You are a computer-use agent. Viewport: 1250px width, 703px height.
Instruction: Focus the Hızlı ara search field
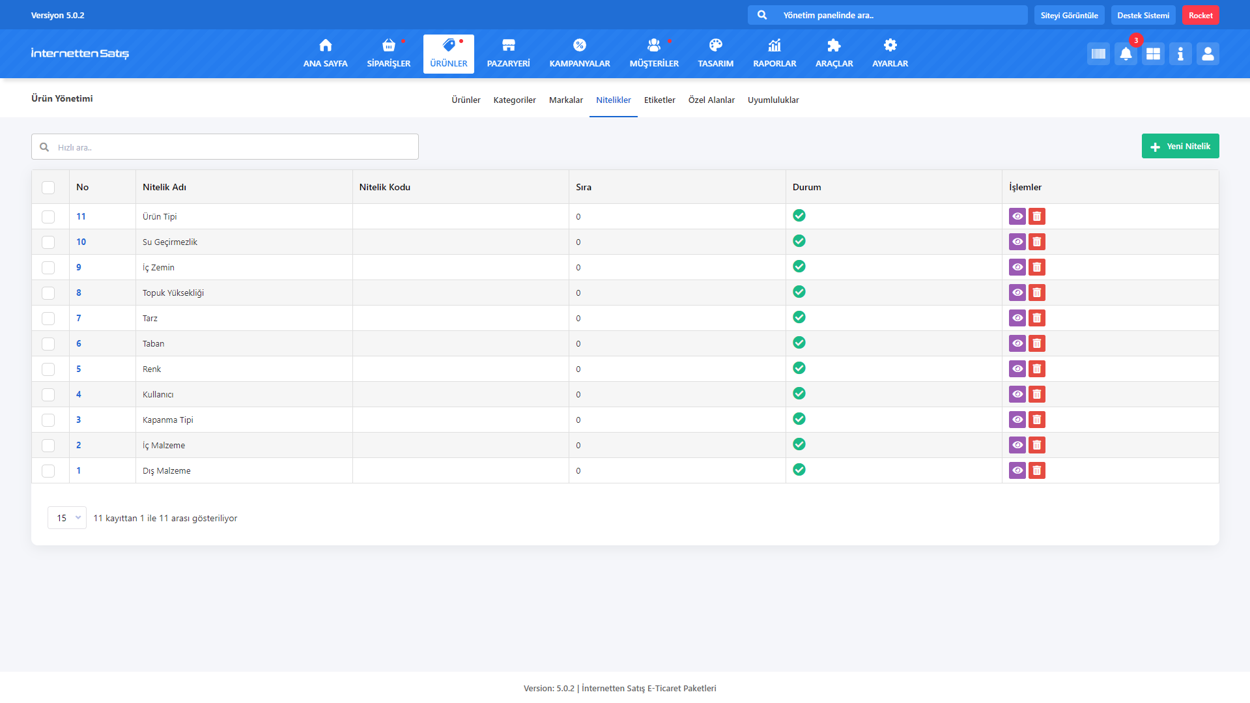[x=225, y=147]
